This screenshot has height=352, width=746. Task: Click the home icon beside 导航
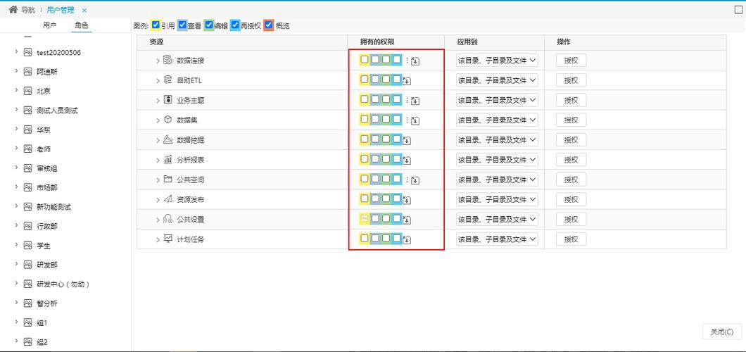coord(13,10)
